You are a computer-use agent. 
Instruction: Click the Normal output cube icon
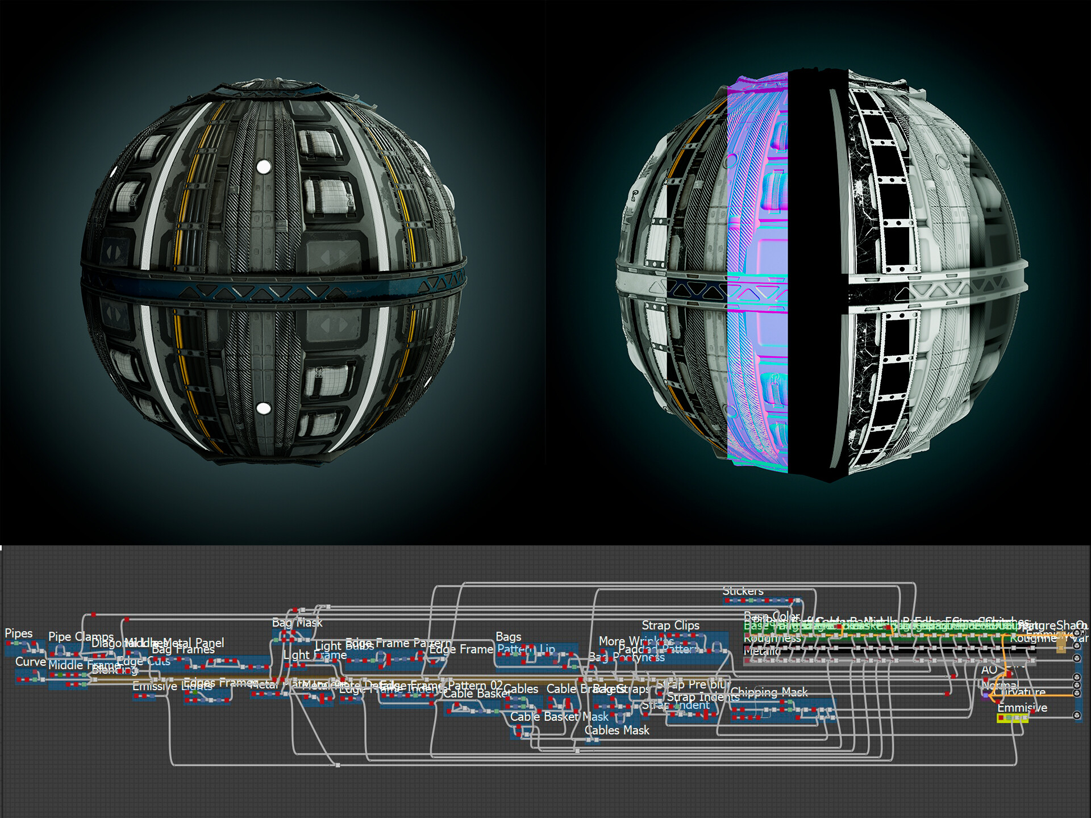tap(1077, 686)
